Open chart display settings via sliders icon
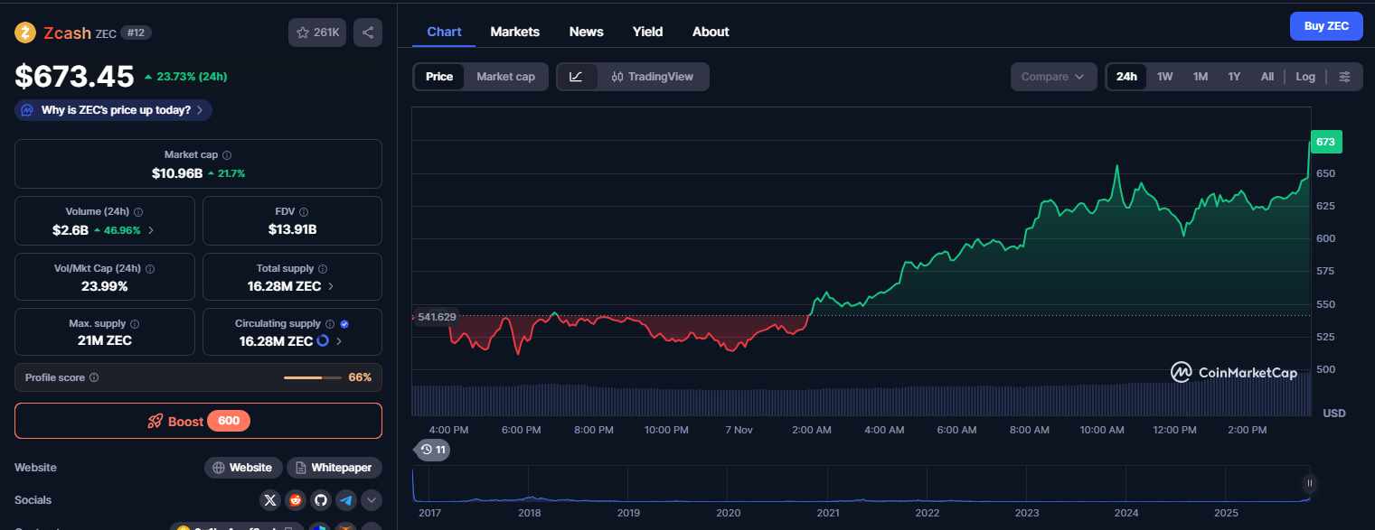 tap(1344, 77)
